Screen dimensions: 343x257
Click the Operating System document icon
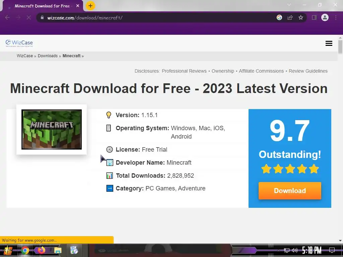(109, 128)
